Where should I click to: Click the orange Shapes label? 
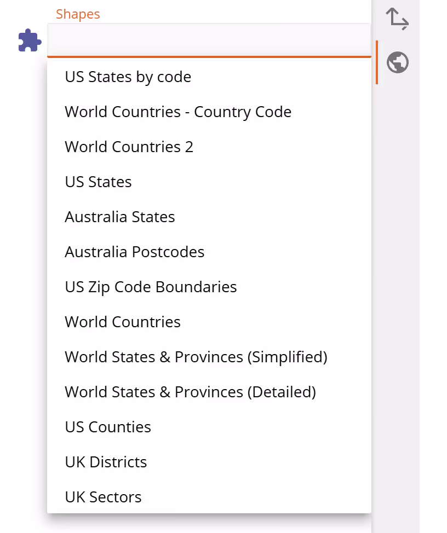78,14
